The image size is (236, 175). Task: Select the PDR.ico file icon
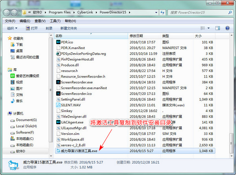click(x=58, y=42)
